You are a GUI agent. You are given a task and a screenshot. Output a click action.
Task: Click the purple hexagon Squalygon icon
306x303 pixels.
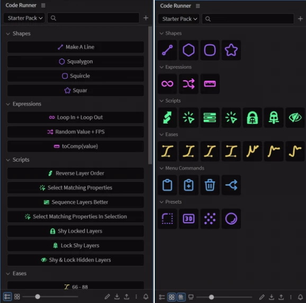tap(188, 50)
